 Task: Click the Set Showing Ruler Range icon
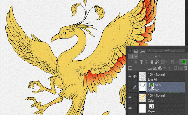coord(173,62)
